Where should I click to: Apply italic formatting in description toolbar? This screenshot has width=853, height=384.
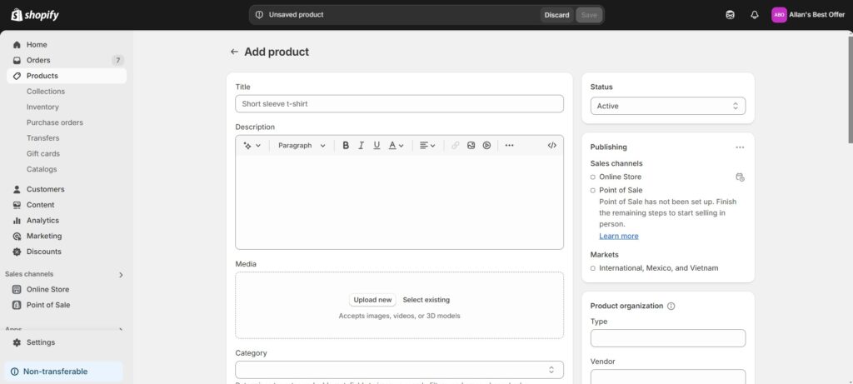pyautogui.click(x=361, y=145)
